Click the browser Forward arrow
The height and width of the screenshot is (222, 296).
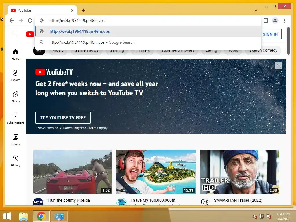tap(21, 21)
